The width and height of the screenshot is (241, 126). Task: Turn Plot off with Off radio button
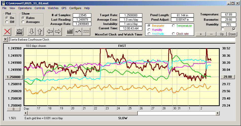(7, 22)
